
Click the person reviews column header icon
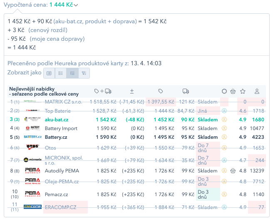[x=257, y=91]
